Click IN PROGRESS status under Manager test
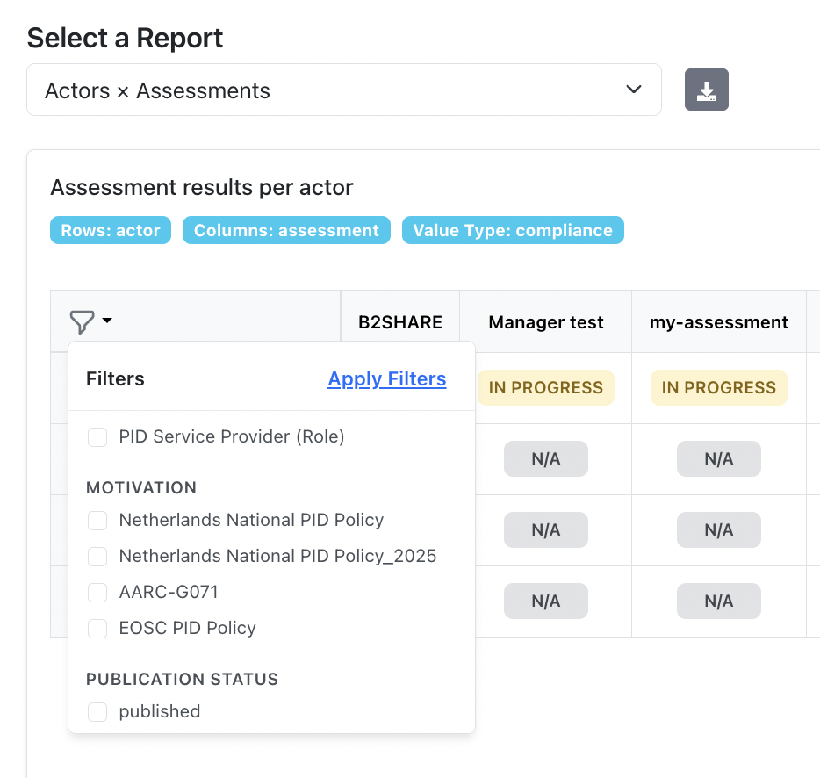The image size is (820, 778). [x=545, y=387]
